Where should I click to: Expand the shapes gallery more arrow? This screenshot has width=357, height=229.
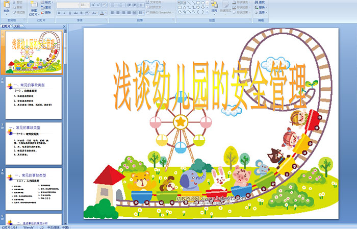coord(208,12)
